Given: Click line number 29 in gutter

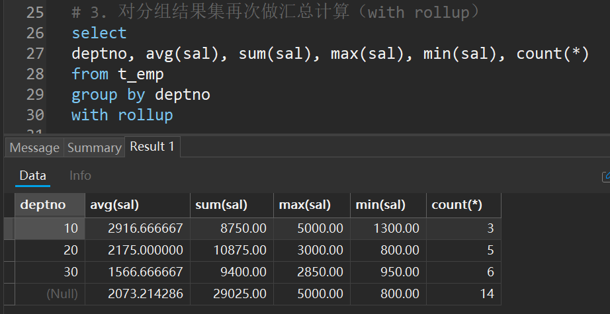Looking at the screenshot, I should click(35, 95).
